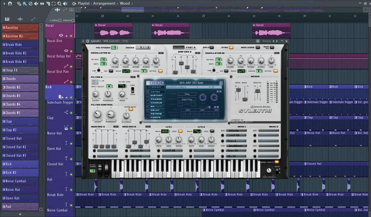Select bank tab 2 in Sylenth1 display

click(x=152, y=83)
